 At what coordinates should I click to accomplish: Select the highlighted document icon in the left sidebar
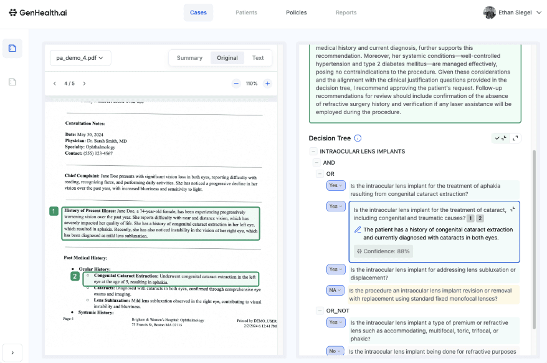pos(12,48)
